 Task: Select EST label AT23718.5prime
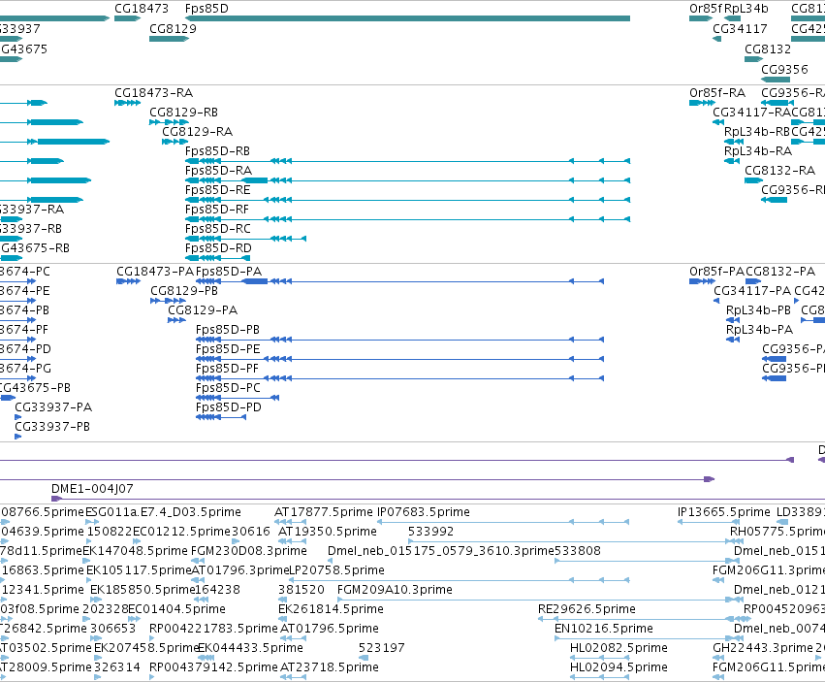point(330,667)
